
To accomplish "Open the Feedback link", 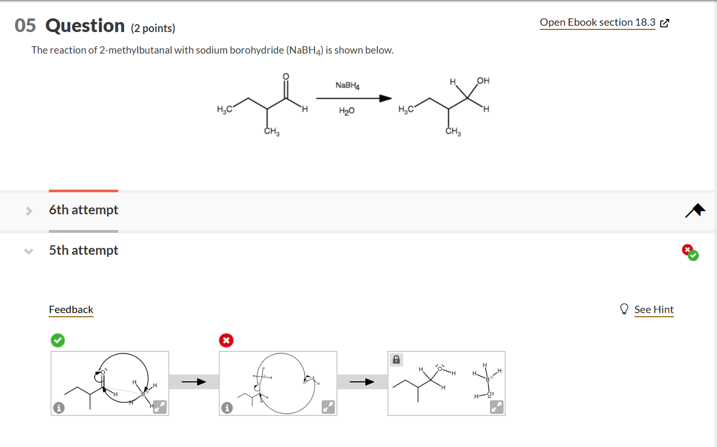I will (x=71, y=309).
